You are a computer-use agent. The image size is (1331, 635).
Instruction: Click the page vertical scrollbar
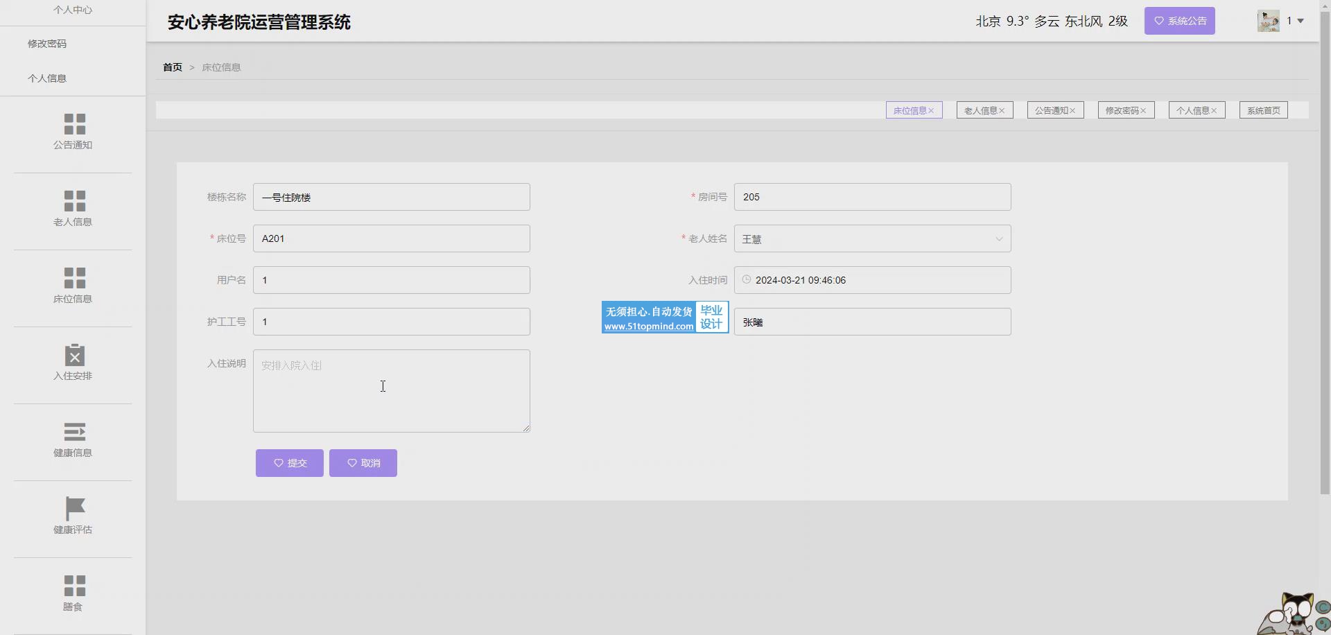1325,253
